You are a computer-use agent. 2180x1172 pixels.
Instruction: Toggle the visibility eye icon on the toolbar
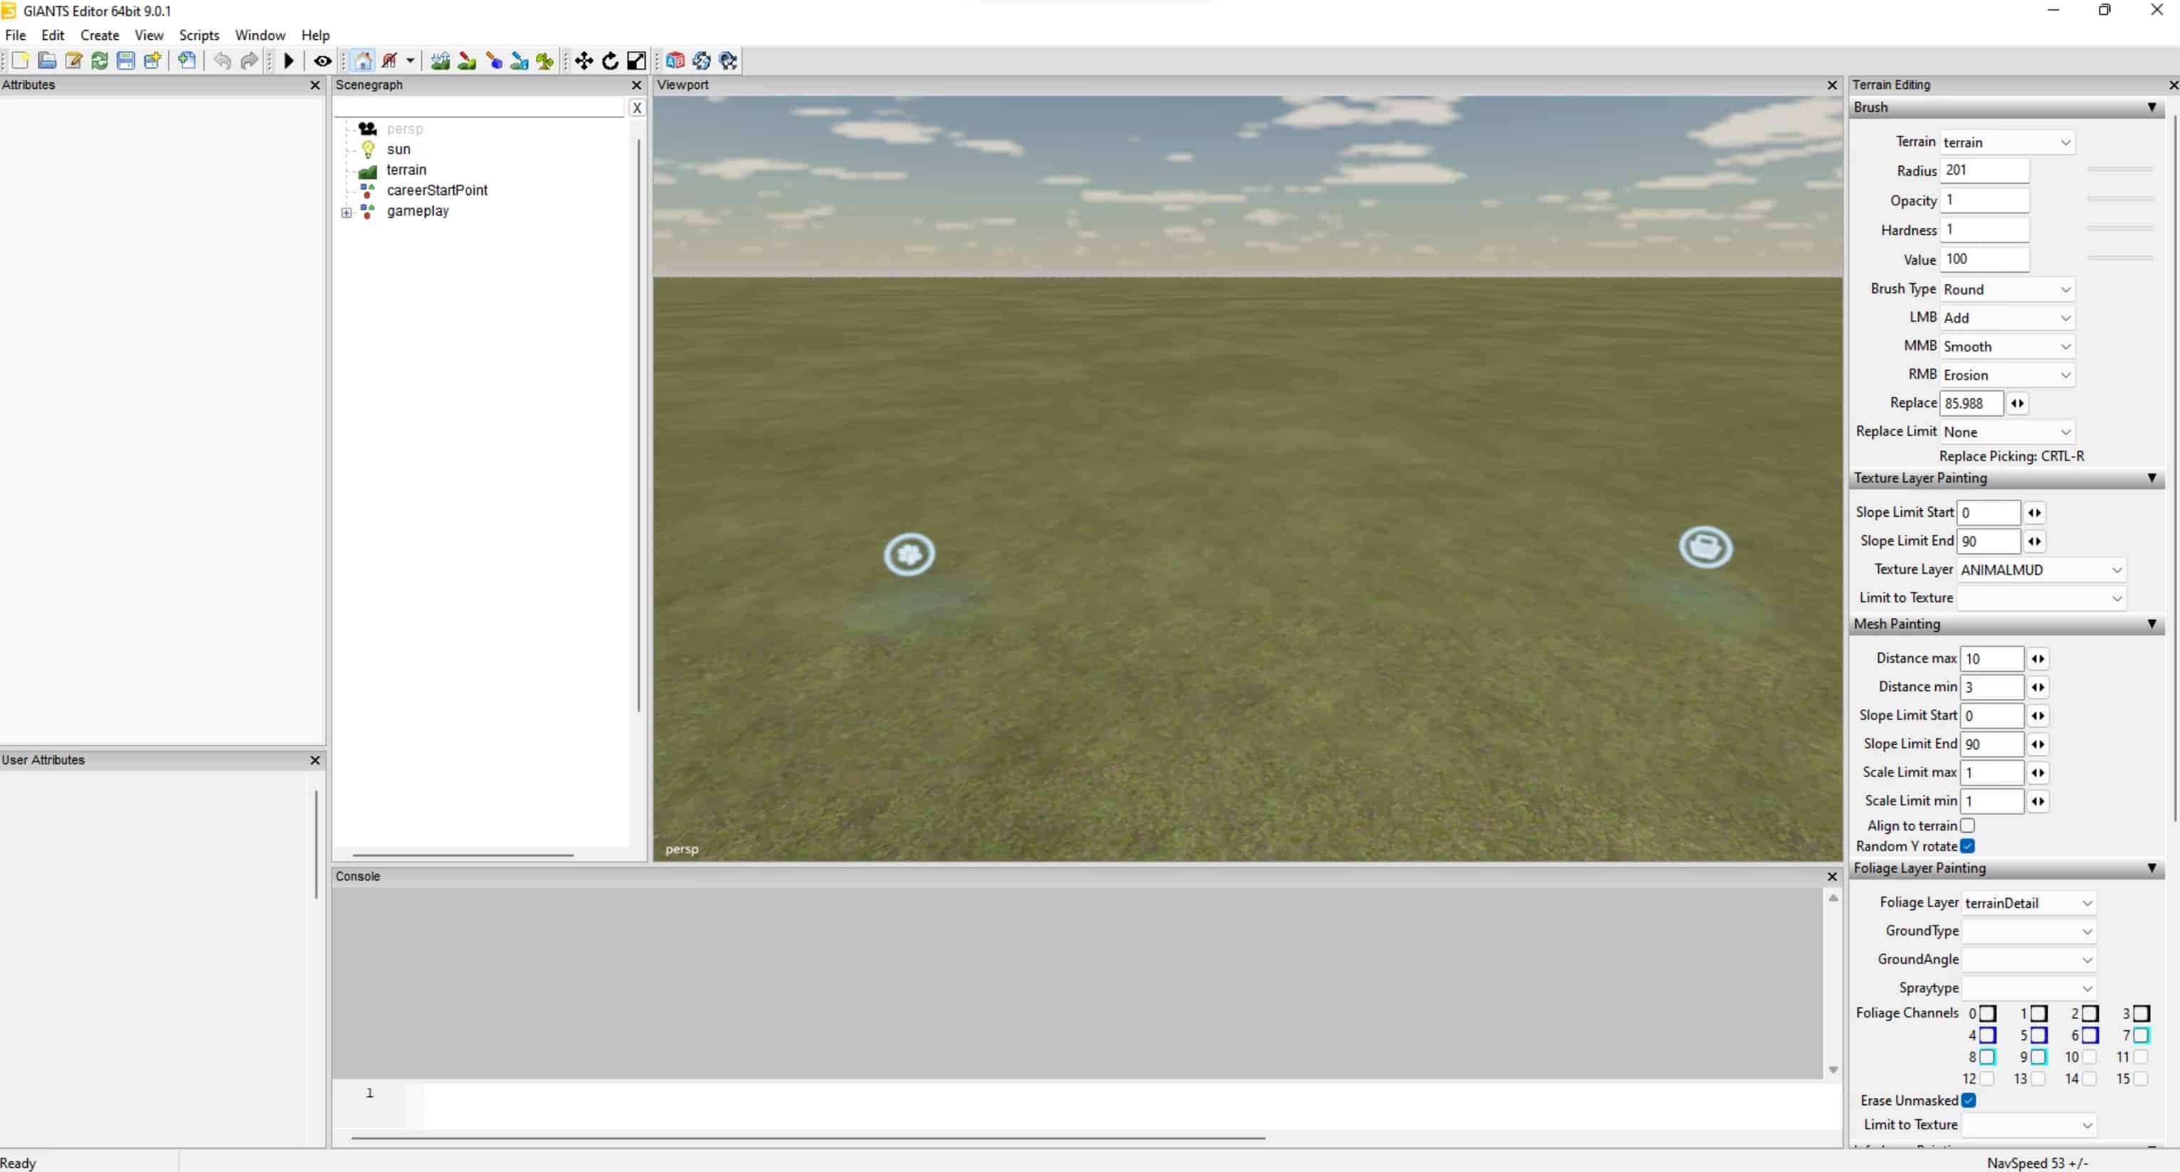[322, 60]
